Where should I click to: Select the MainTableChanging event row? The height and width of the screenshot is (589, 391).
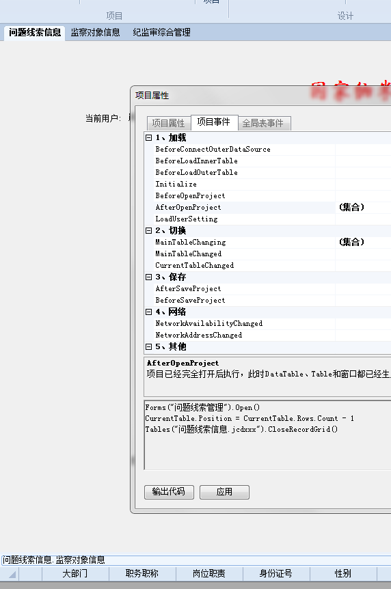(x=268, y=243)
